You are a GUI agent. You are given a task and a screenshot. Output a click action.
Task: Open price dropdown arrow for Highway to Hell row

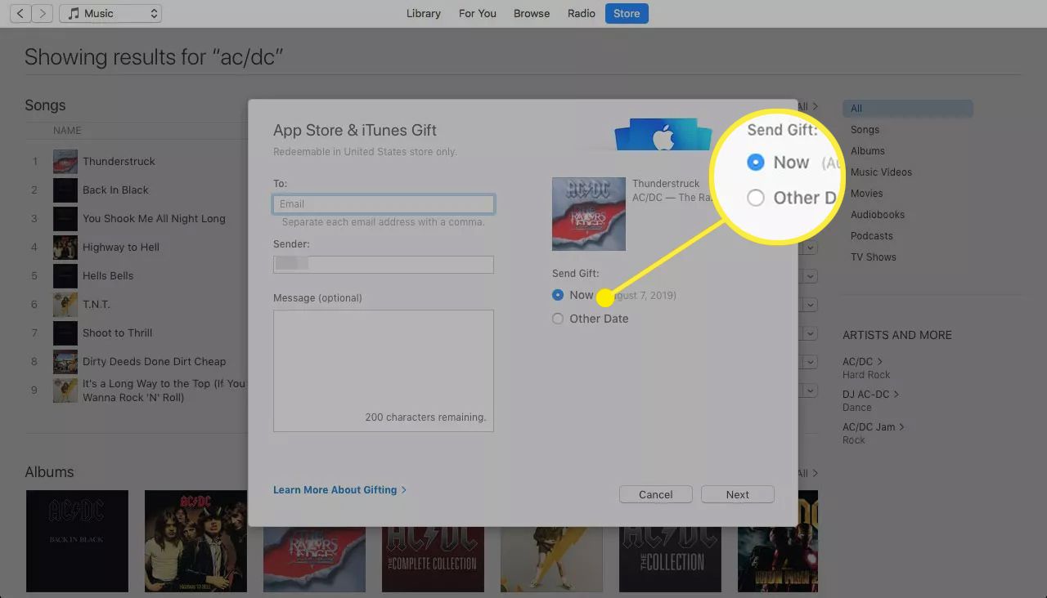click(x=810, y=248)
